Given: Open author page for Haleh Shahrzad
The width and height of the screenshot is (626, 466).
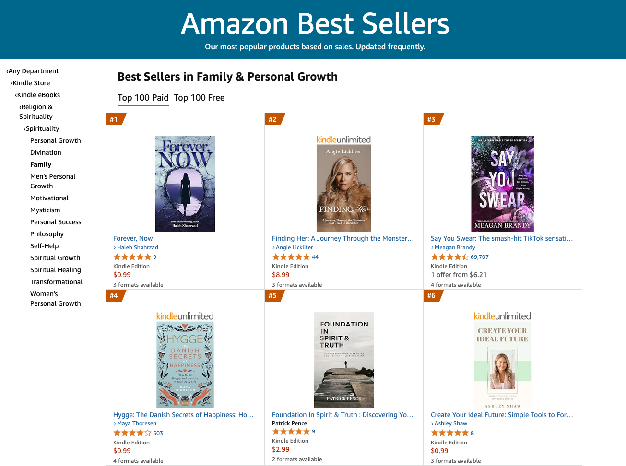Looking at the screenshot, I should coord(137,247).
